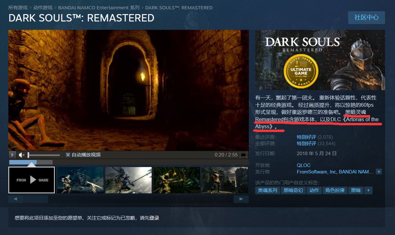This screenshot has height=235, width=395.
Task: Open DARK SOULS™: REMASTERED breadcrumb link
Action: 179,7
